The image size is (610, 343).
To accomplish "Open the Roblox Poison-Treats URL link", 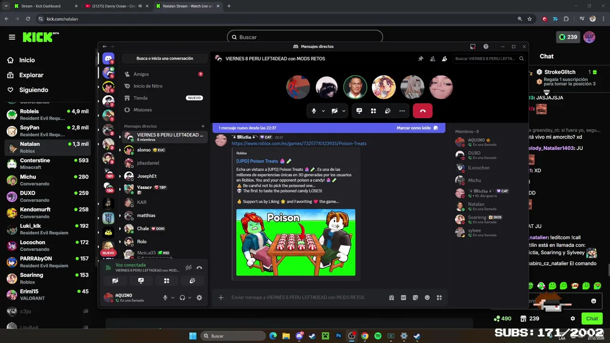I will click(x=299, y=143).
